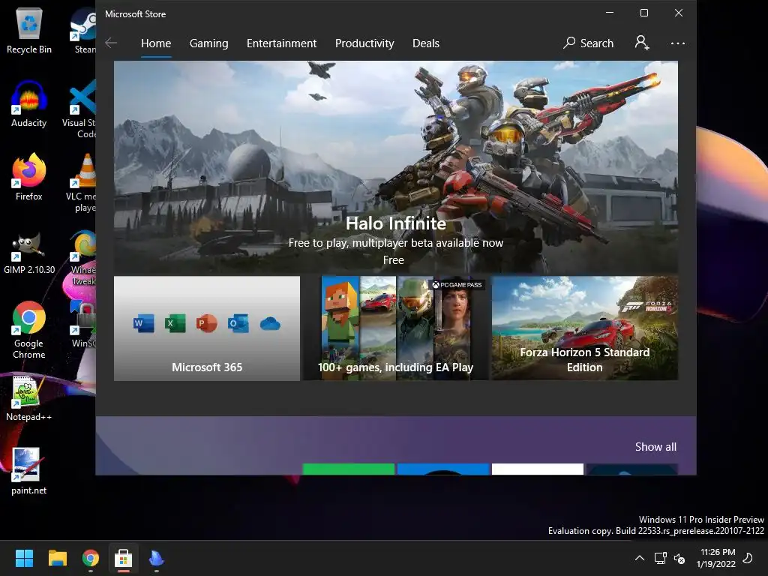Select the Deals tab

426,43
